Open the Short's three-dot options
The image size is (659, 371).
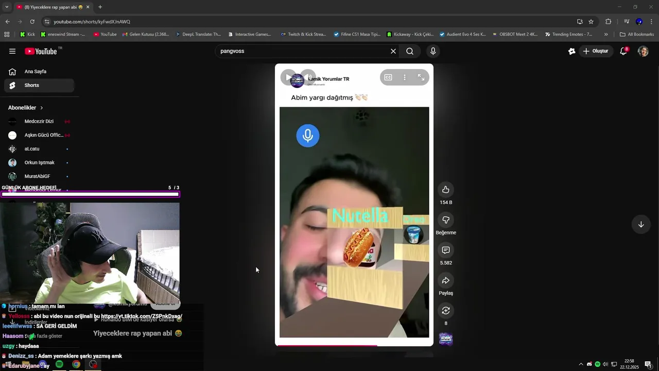pos(405,77)
